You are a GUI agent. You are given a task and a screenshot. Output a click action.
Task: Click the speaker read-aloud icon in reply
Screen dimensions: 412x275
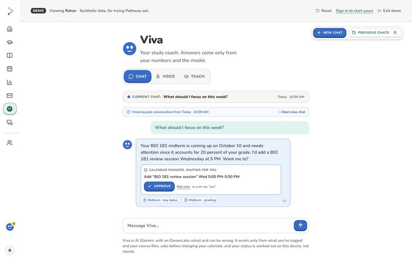tap(284, 201)
